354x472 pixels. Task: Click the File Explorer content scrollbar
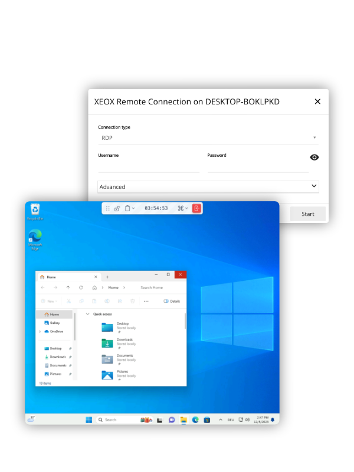point(185,321)
